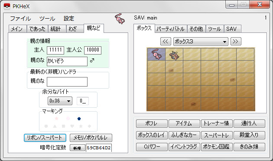Viewport: 273px width, 161px height.
Task: Toggle the circle marking
Action: [x=46, y=126]
